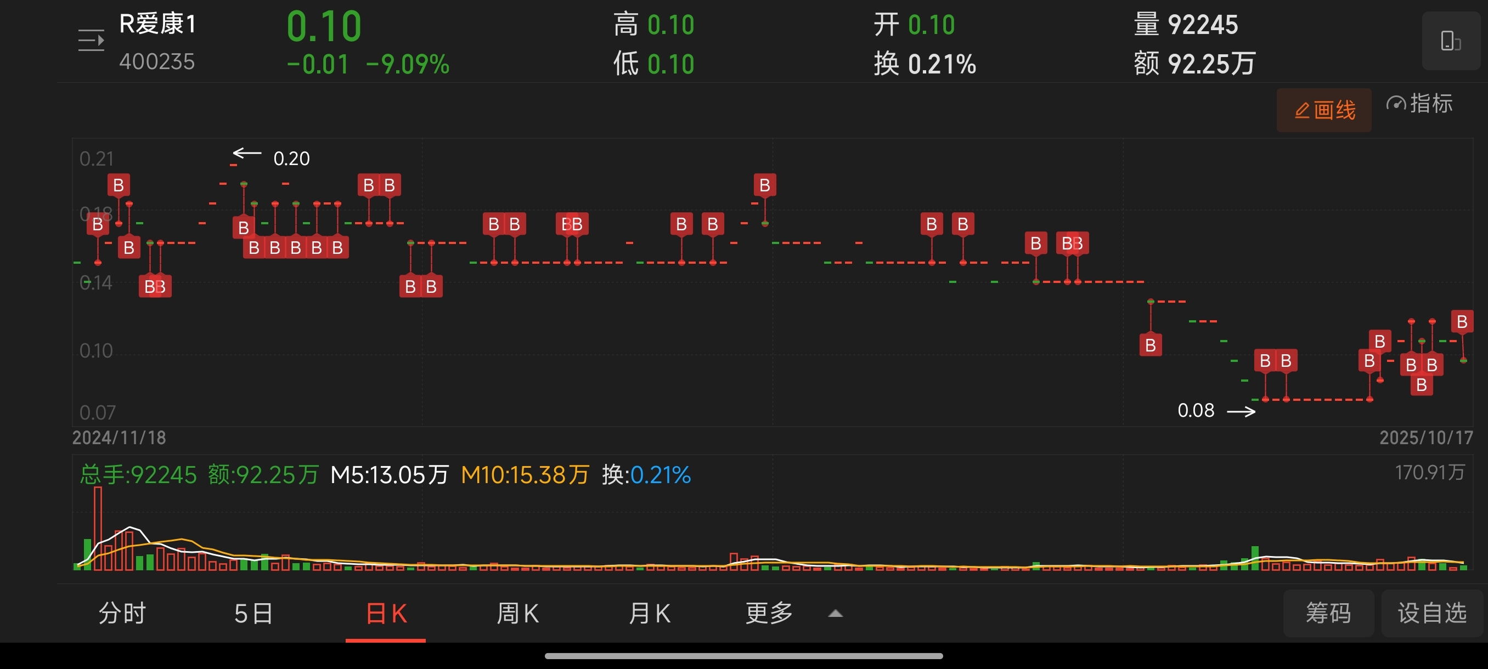Open the 指标 indicator gauge icon

point(1396,104)
